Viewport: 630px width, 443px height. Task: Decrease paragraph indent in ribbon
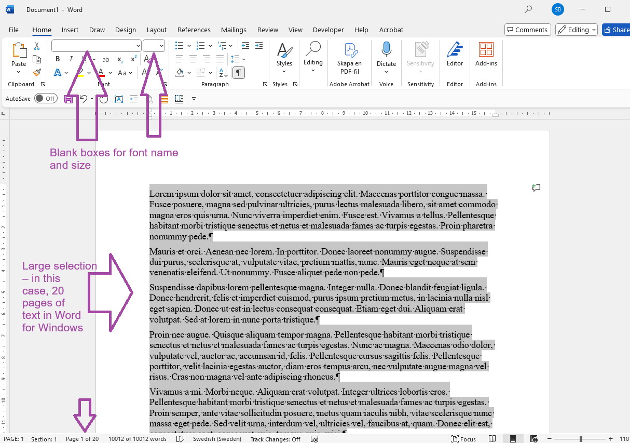click(x=245, y=46)
